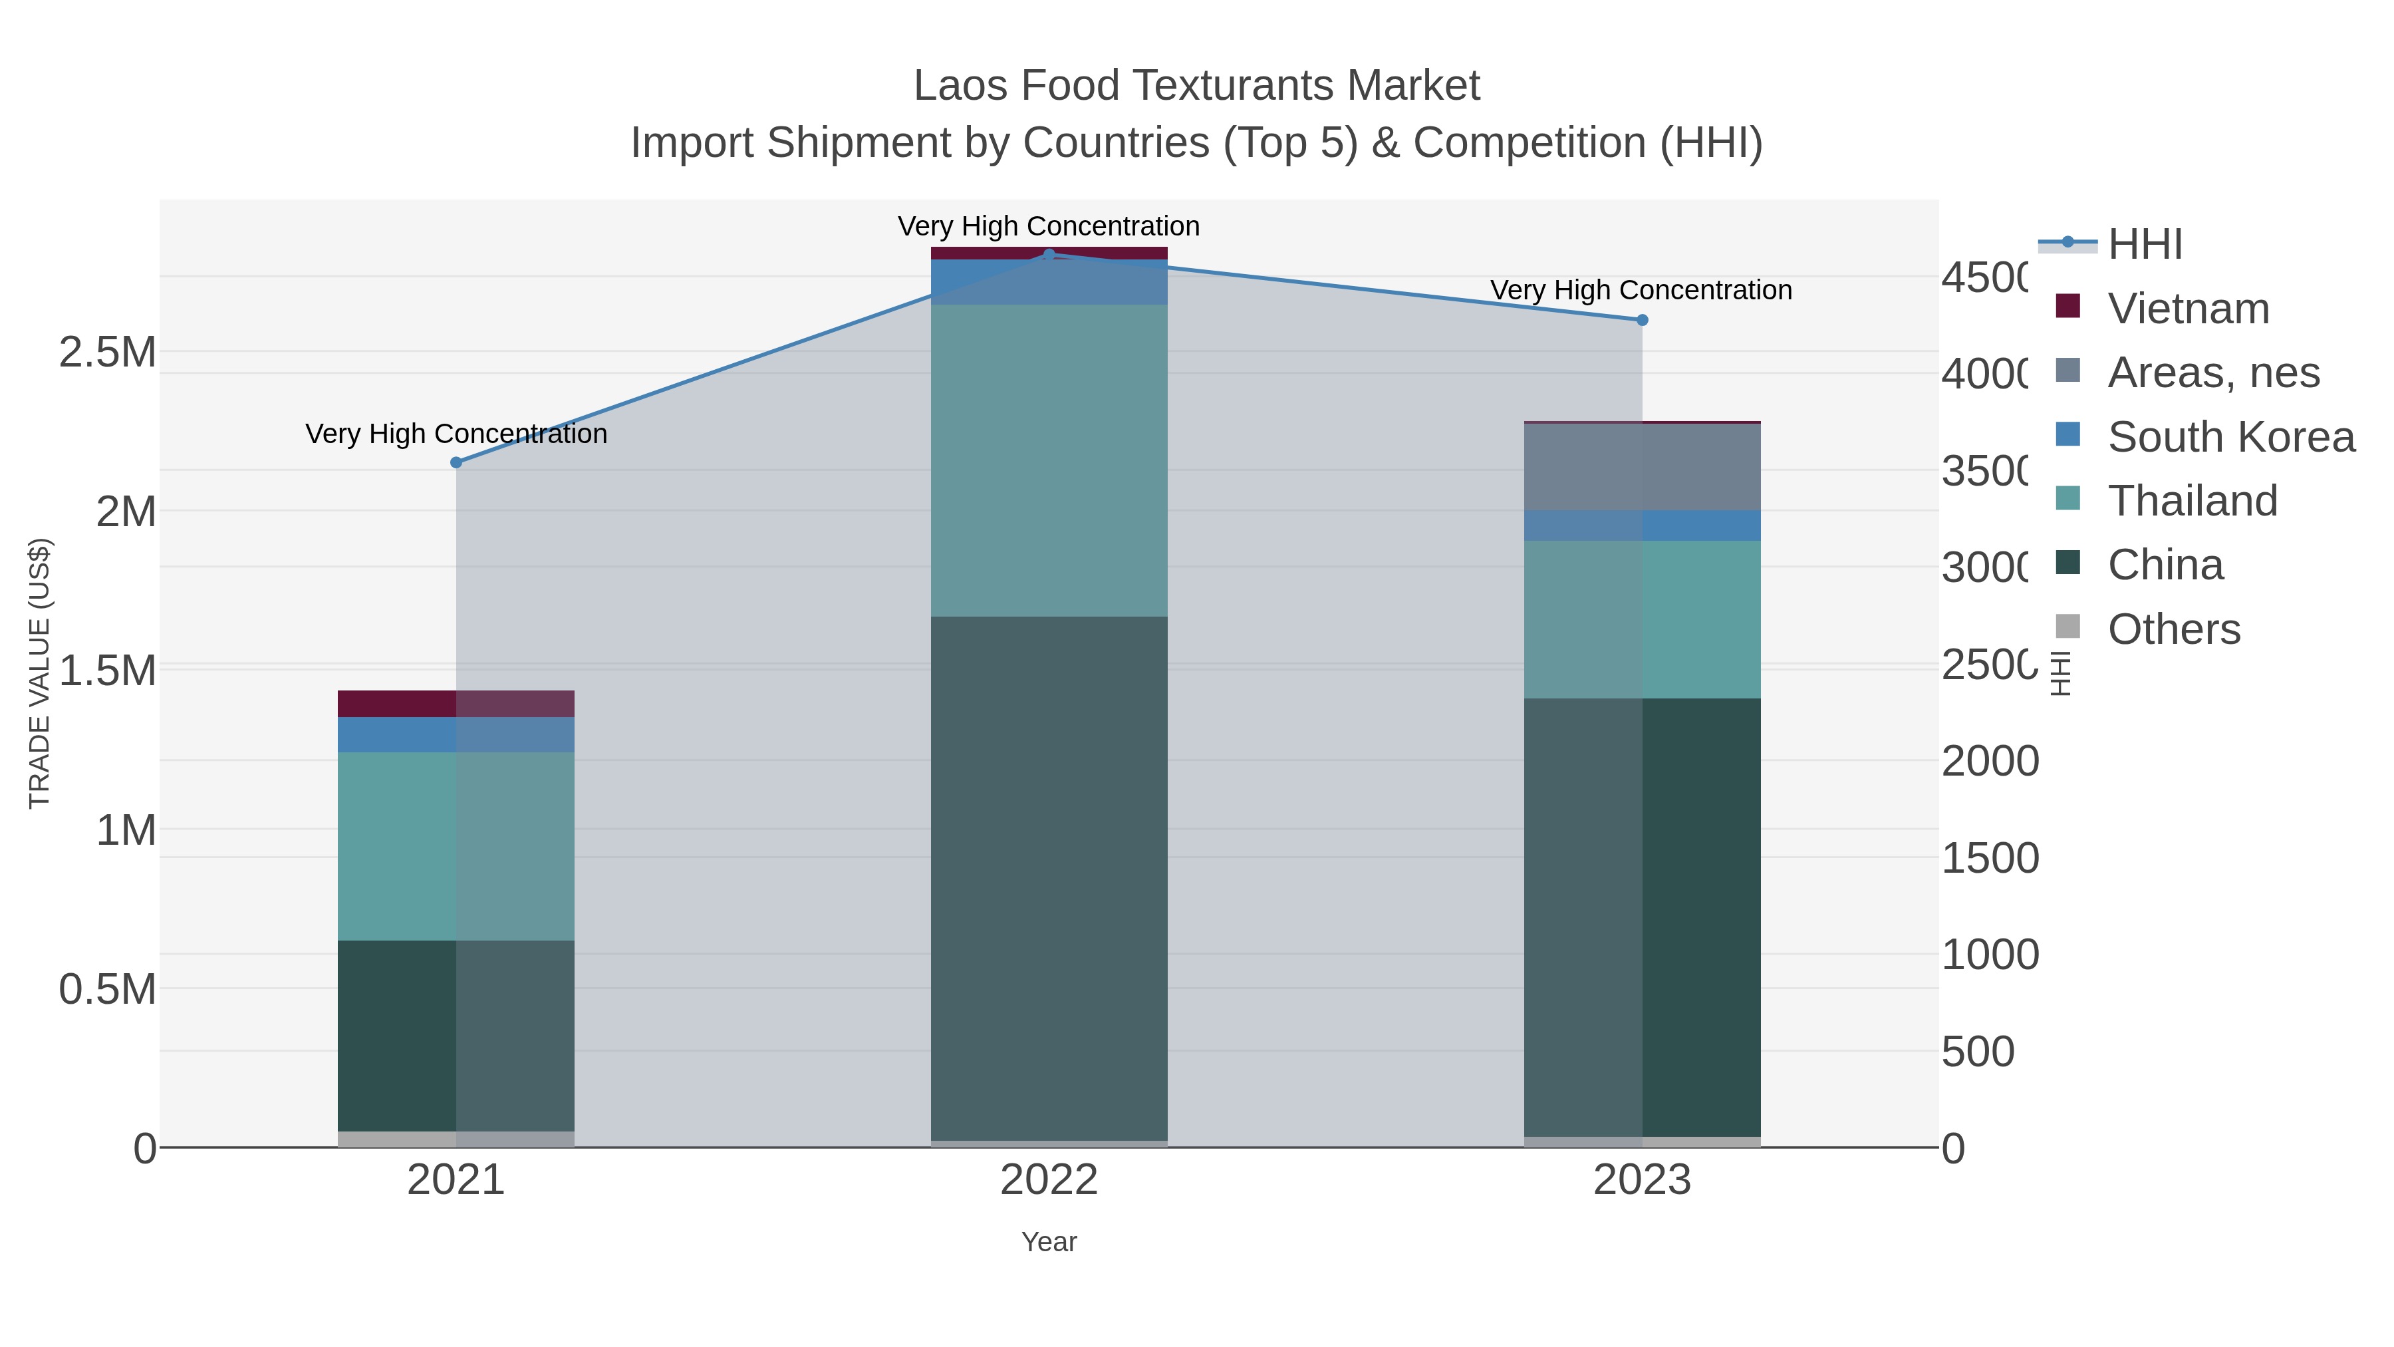Toggle the South Korea legend label
Viewport: 2394px width, 1347px height.
tap(2231, 437)
